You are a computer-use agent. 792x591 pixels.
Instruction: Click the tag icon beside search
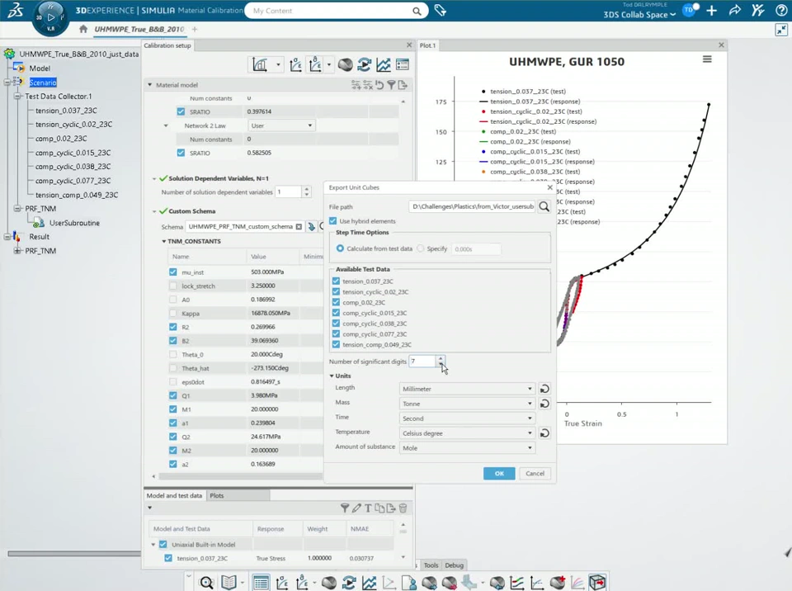(440, 11)
